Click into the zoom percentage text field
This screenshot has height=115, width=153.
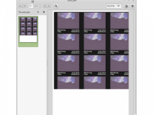(x=111, y=6)
